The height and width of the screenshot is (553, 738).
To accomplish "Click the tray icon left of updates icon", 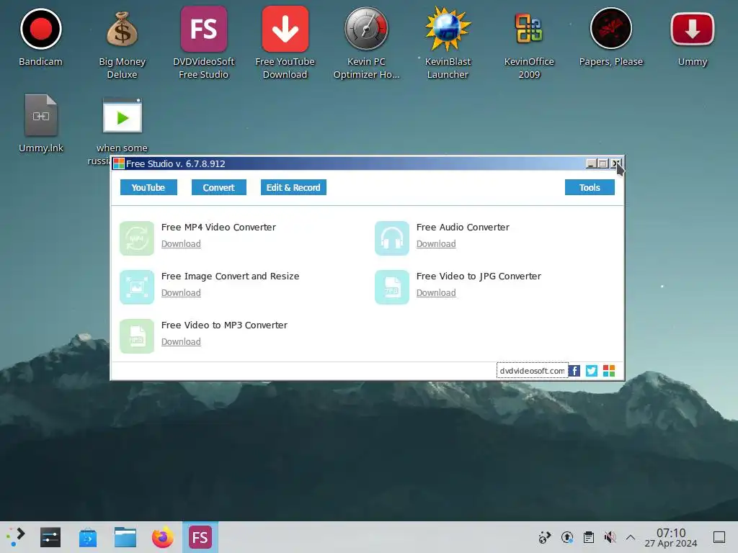I will [x=545, y=537].
